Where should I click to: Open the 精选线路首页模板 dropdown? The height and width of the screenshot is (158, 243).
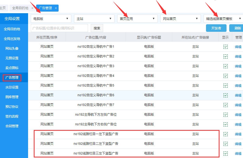(x=223, y=19)
